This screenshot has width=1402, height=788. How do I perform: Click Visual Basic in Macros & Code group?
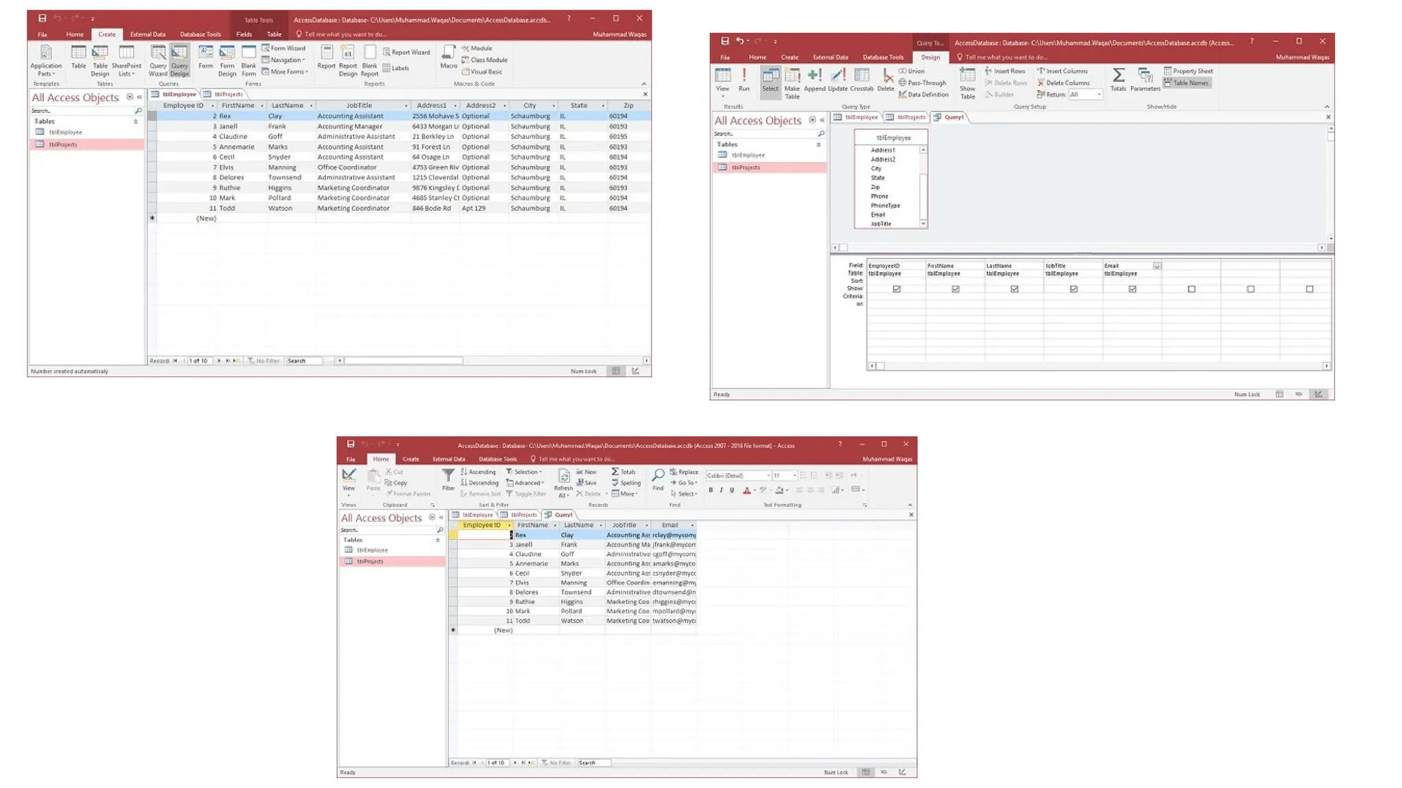[x=482, y=72]
